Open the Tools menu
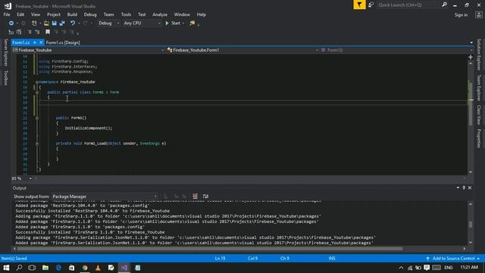 (x=126, y=14)
